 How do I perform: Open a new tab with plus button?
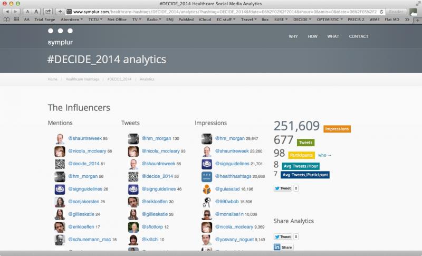(x=417, y=21)
